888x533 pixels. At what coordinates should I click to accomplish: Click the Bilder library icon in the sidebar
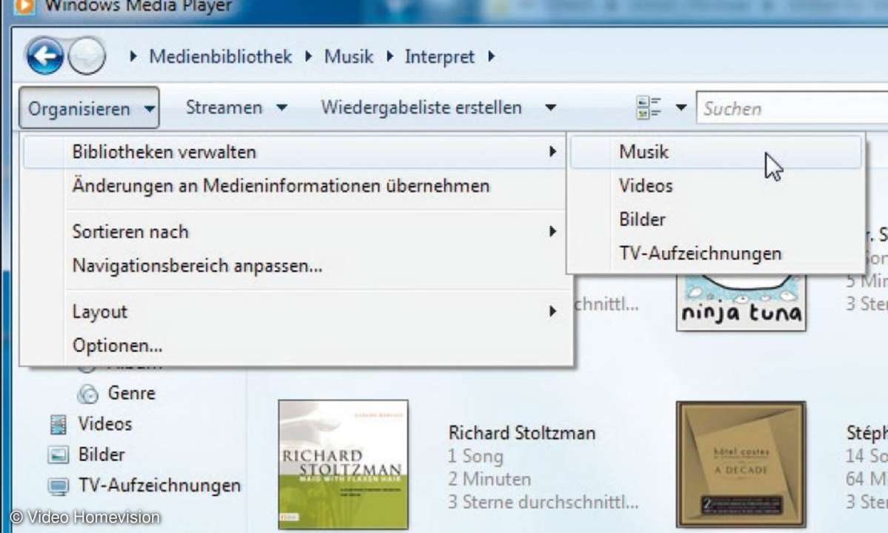59,455
